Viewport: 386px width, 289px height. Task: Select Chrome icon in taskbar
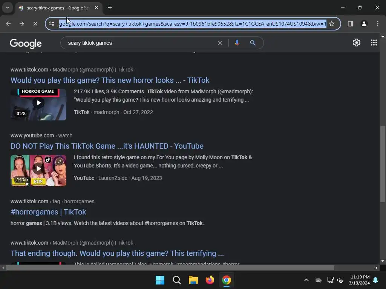(x=227, y=280)
